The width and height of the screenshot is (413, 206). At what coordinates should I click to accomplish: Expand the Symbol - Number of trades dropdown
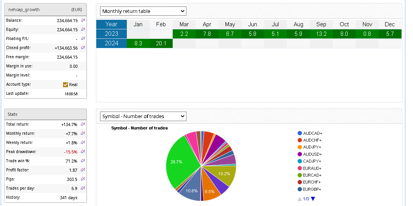(143, 116)
